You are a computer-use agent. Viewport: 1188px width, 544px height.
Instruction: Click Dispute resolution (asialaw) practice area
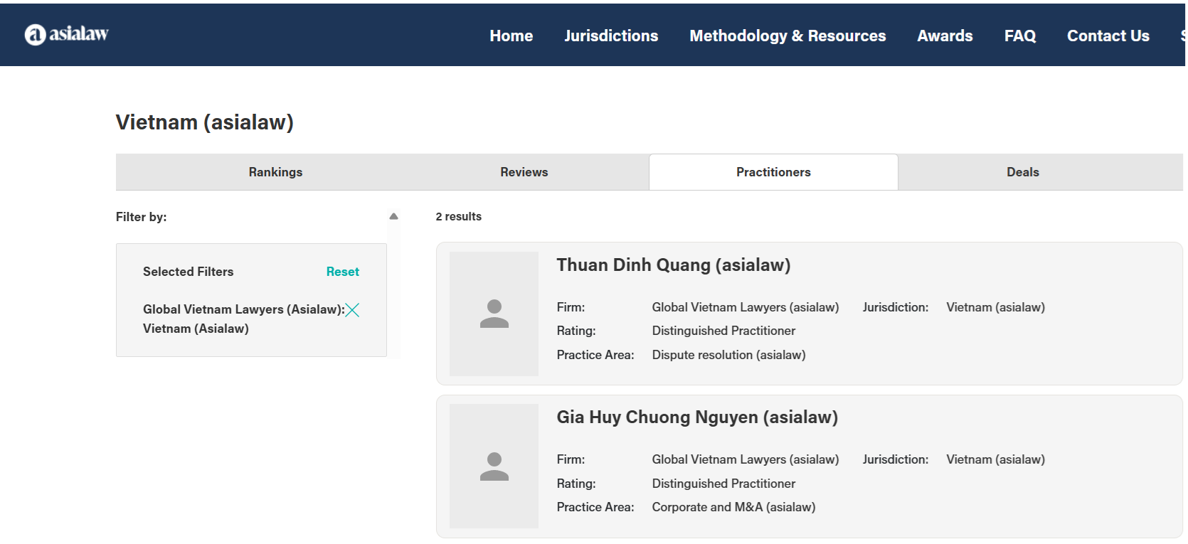pyautogui.click(x=728, y=355)
